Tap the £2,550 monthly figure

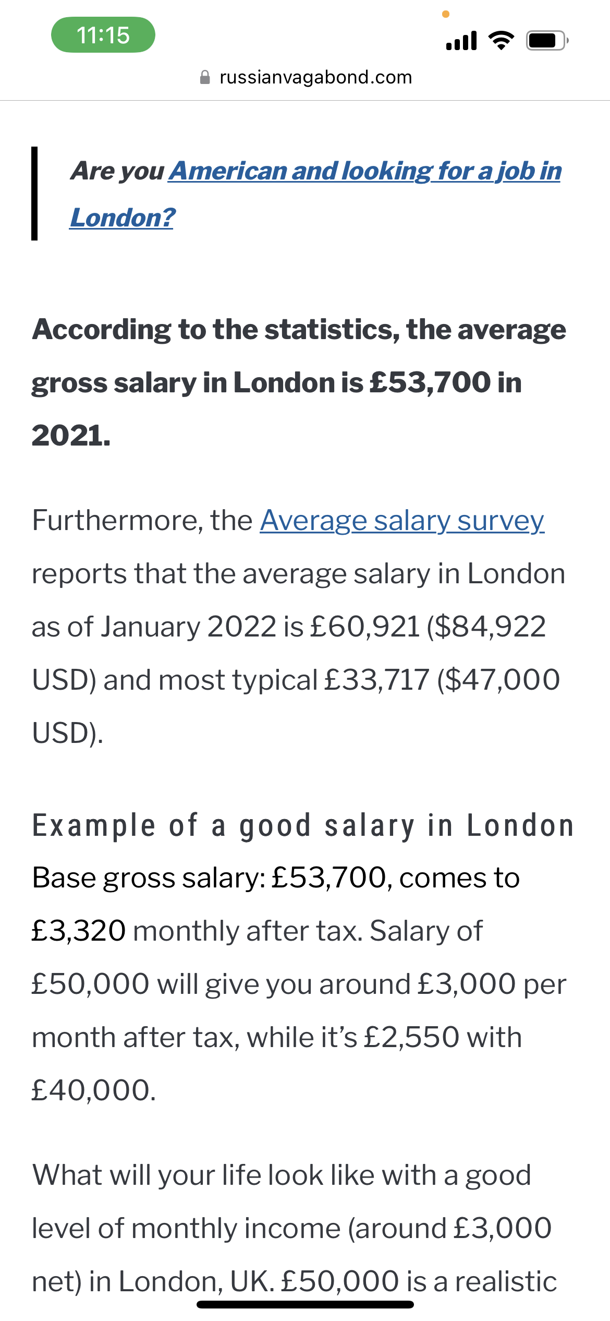pos(411,1037)
